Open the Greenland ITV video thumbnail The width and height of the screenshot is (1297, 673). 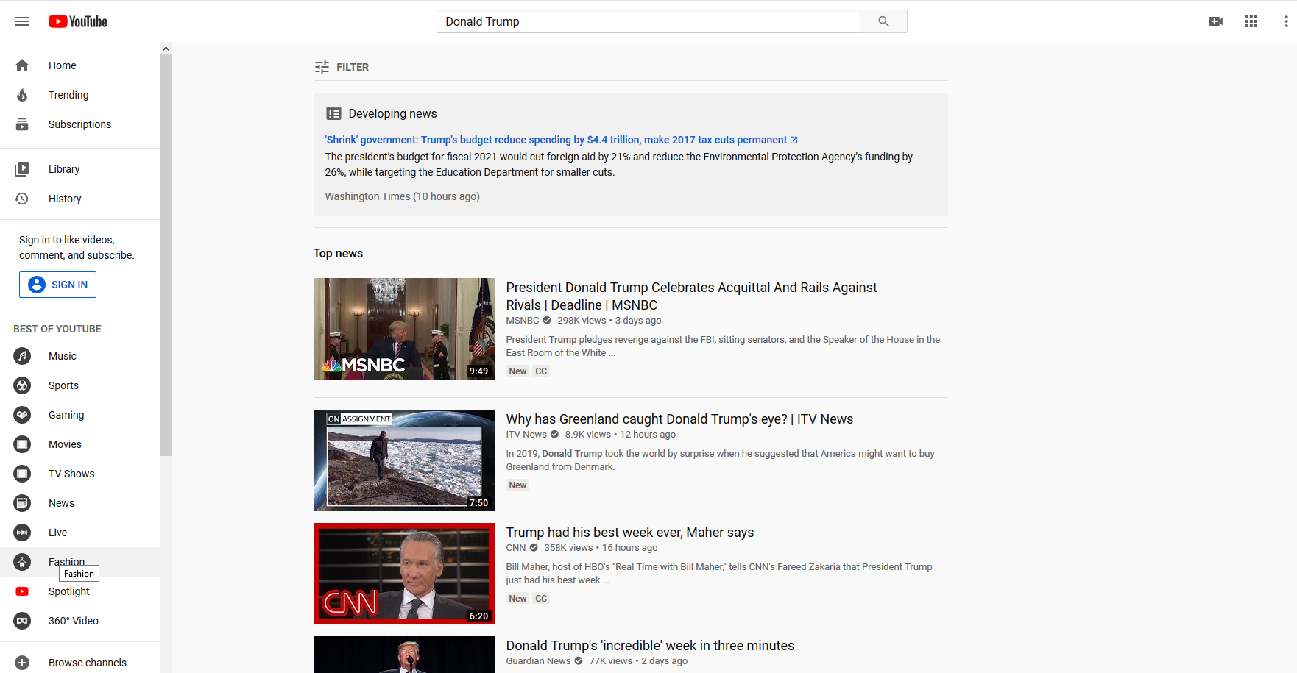(x=404, y=460)
